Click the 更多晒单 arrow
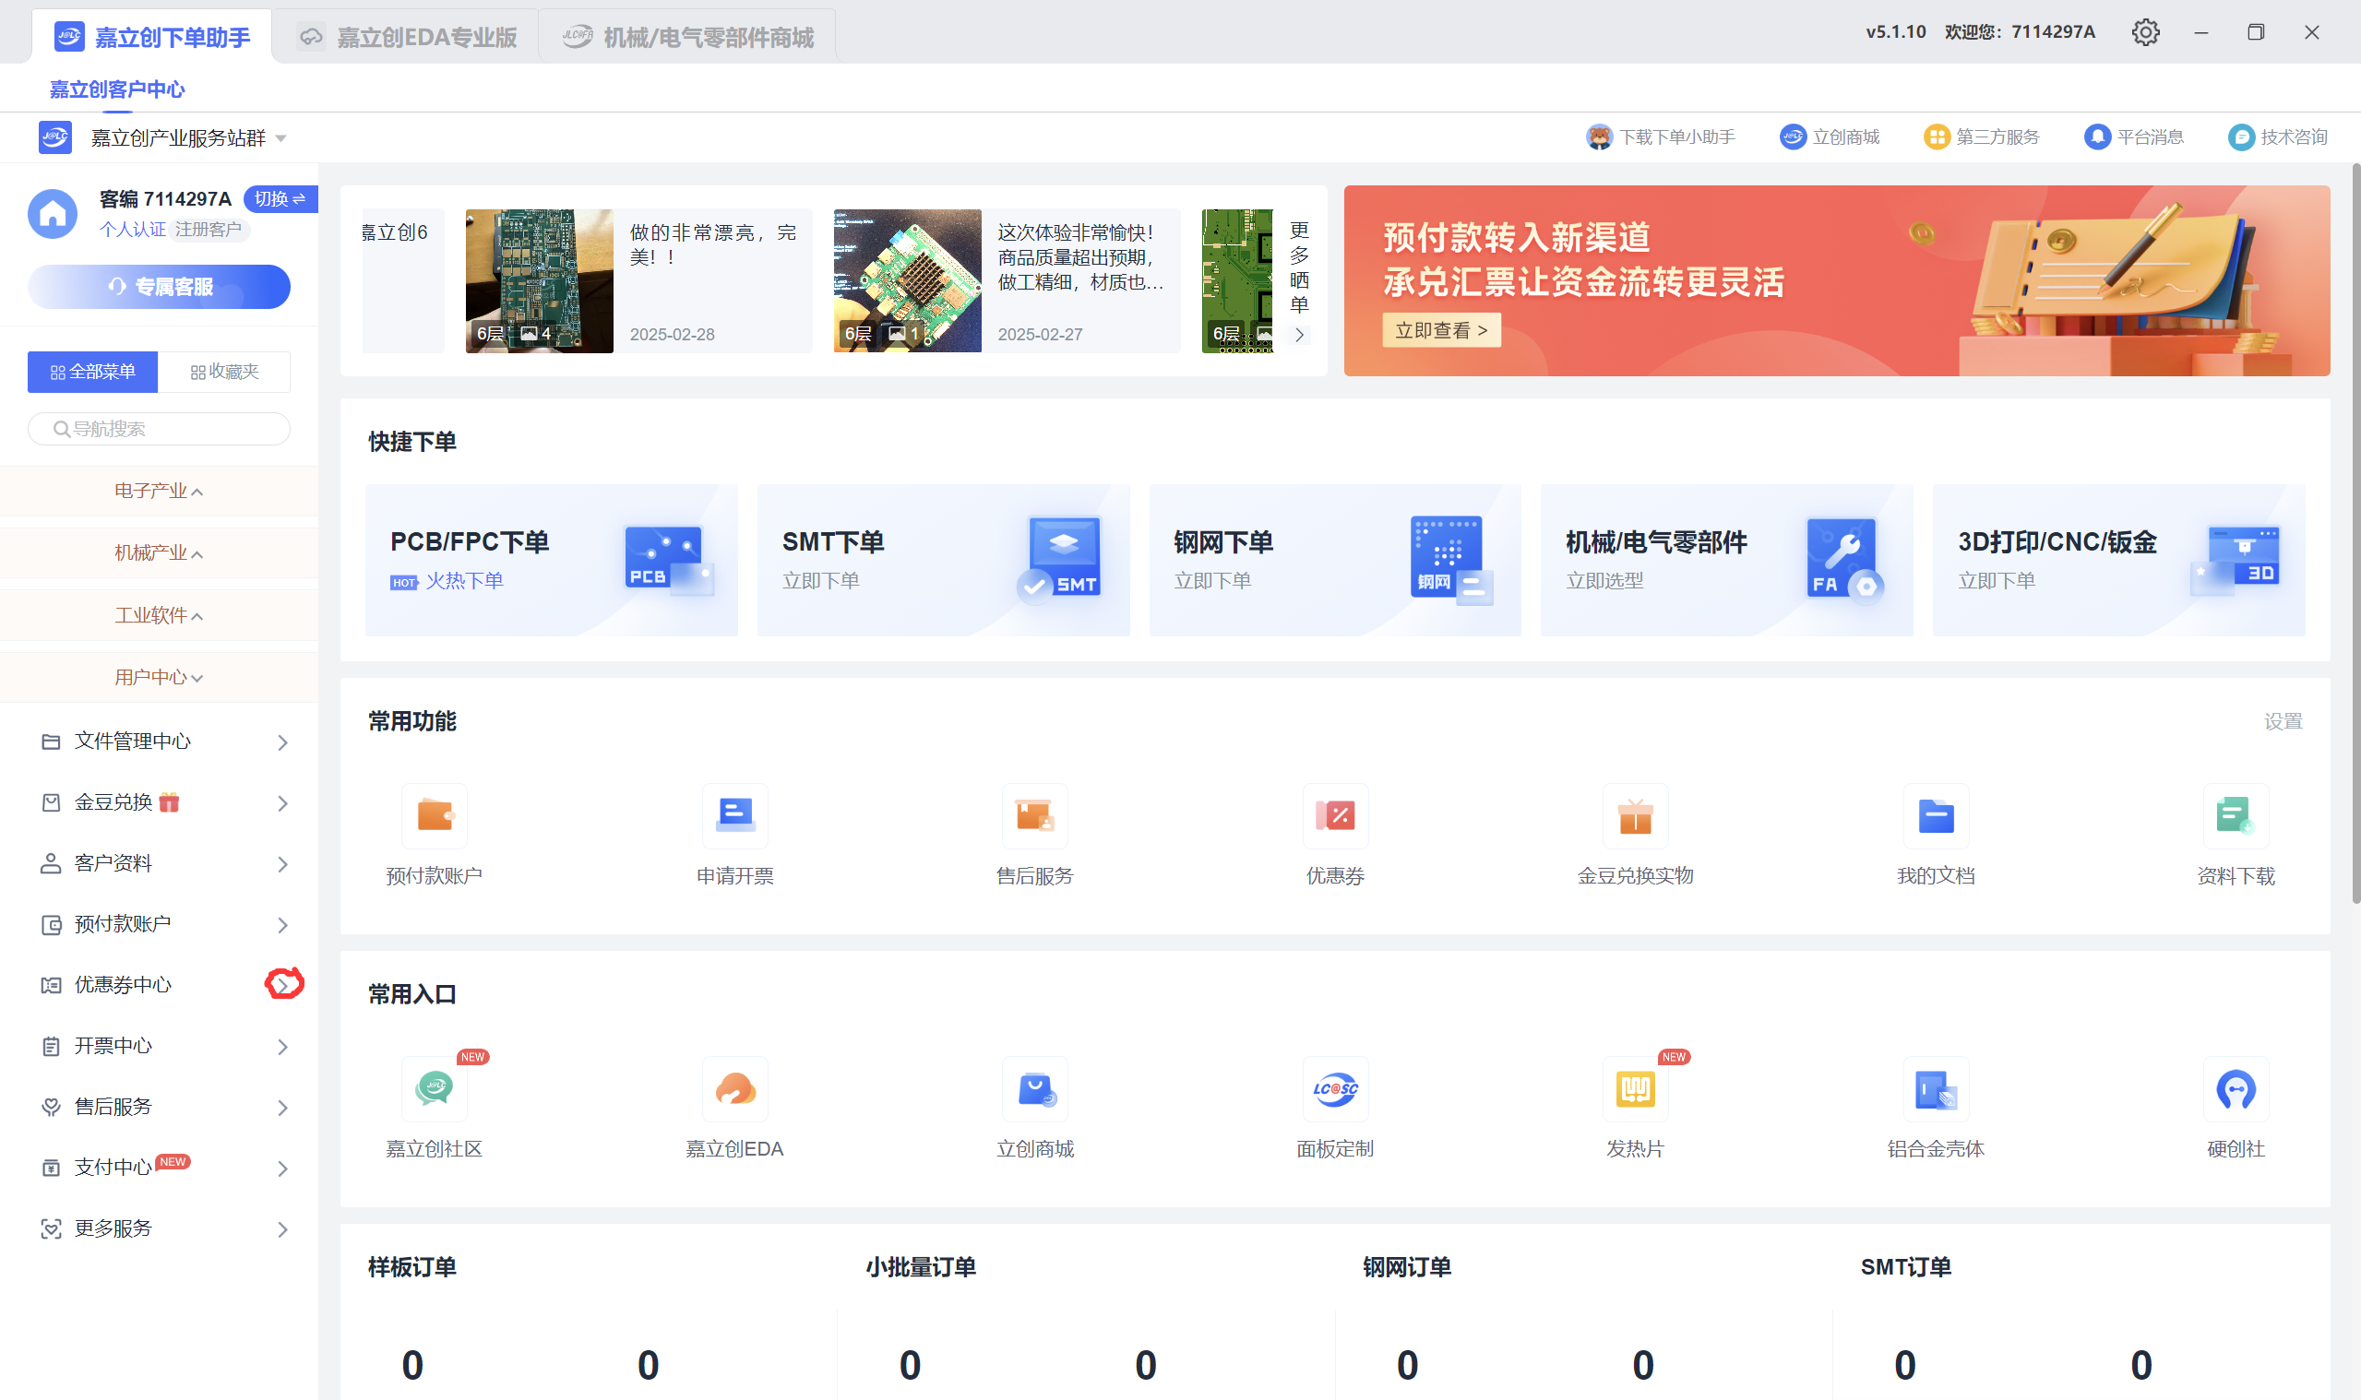The height and width of the screenshot is (1400, 2361). point(1299,335)
